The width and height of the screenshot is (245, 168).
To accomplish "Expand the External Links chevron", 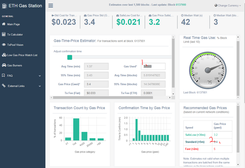I will 40,86.
